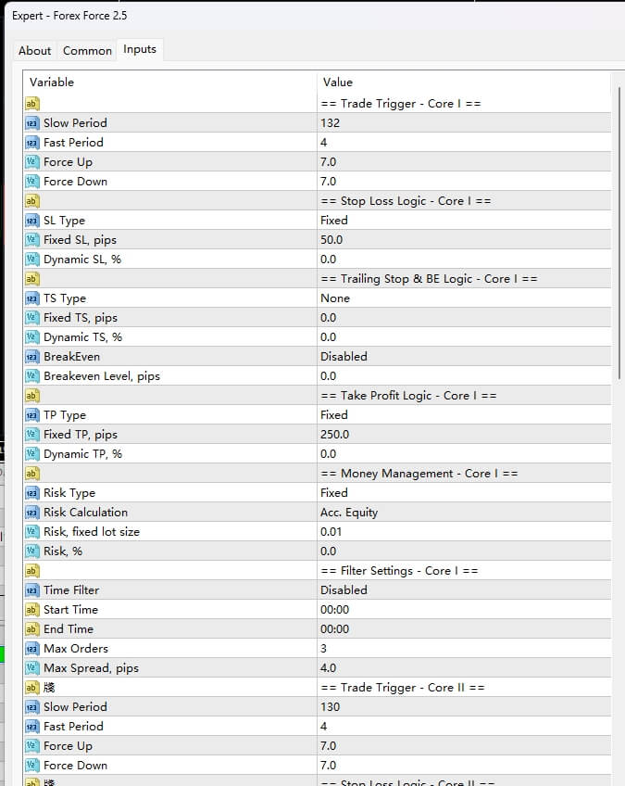Image resolution: width=625 pixels, height=786 pixels.
Task: Click the icon next to Risk, fixed lot size
Action: click(31, 532)
